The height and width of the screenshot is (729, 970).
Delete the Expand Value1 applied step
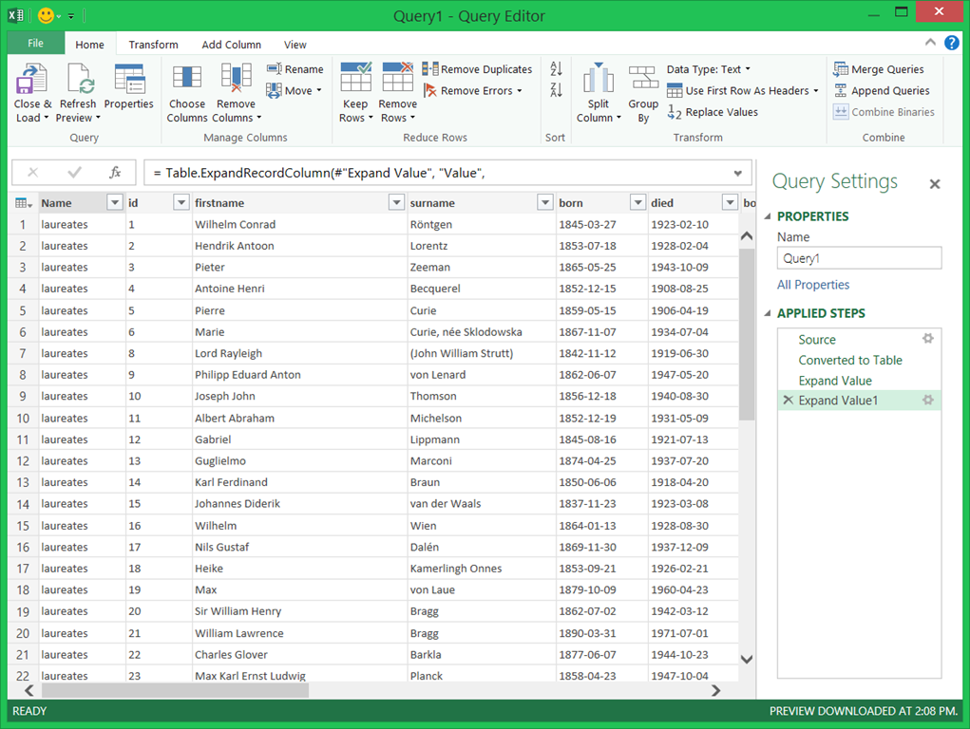point(788,401)
